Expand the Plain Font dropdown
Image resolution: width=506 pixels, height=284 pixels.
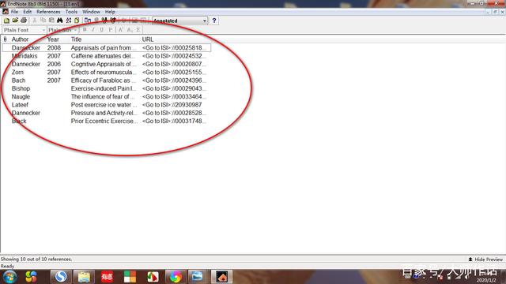pos(25,30)
